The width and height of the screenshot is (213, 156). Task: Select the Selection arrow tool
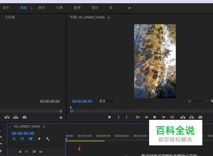(1, 130)
